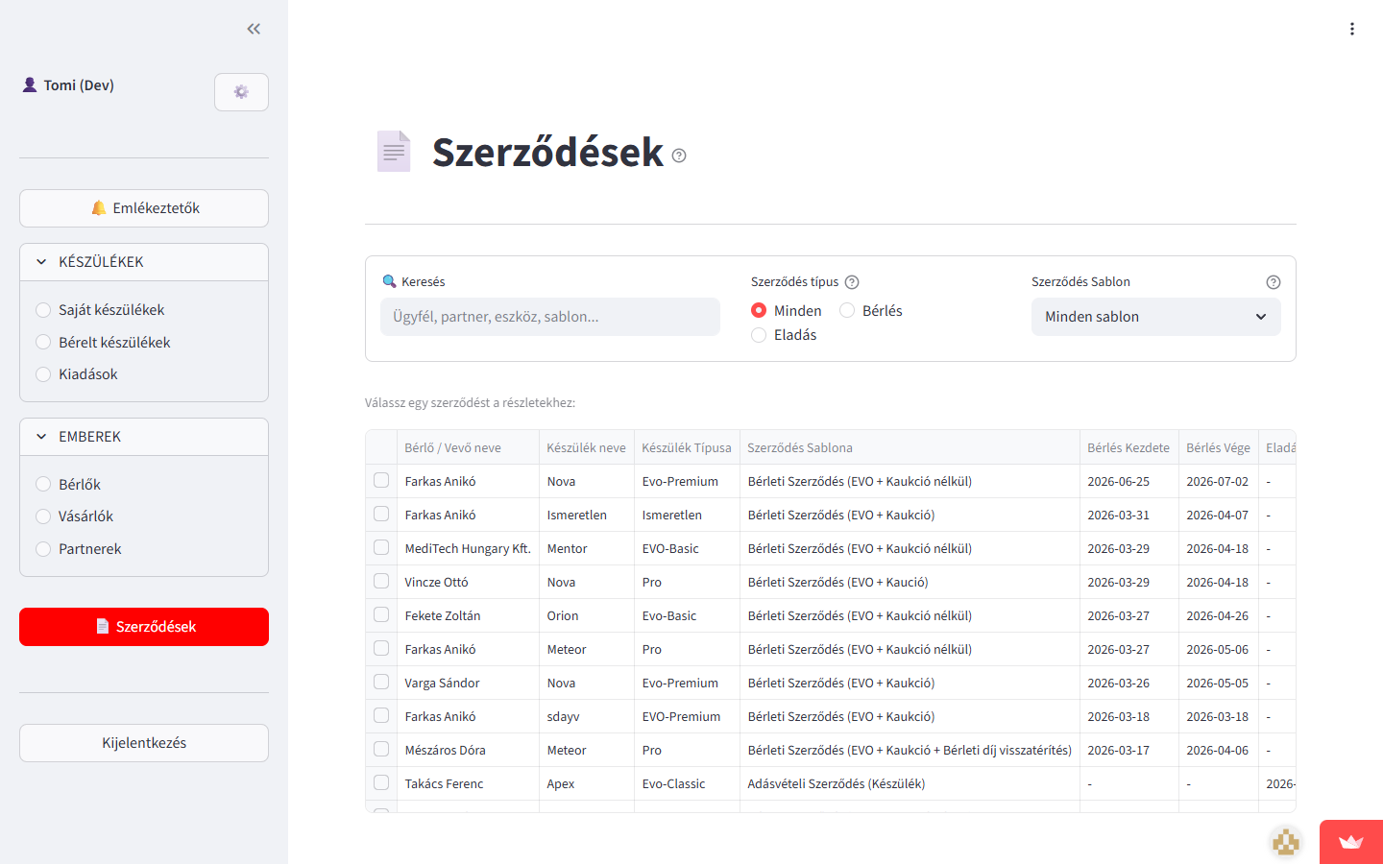Click the pixelated gold icon at bottom right
The height and width of the screenshot is (864, 1383).
coord(1285,843)
